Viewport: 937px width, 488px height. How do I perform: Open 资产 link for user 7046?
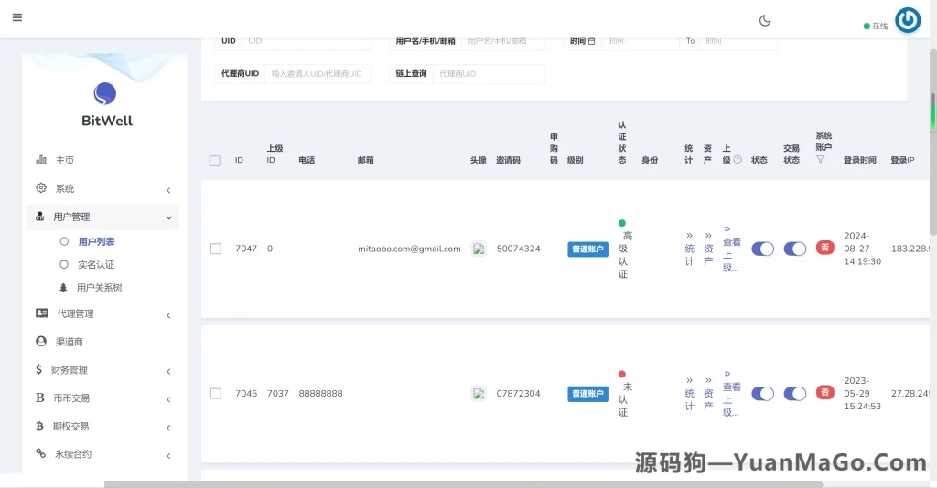click(708, 394)
